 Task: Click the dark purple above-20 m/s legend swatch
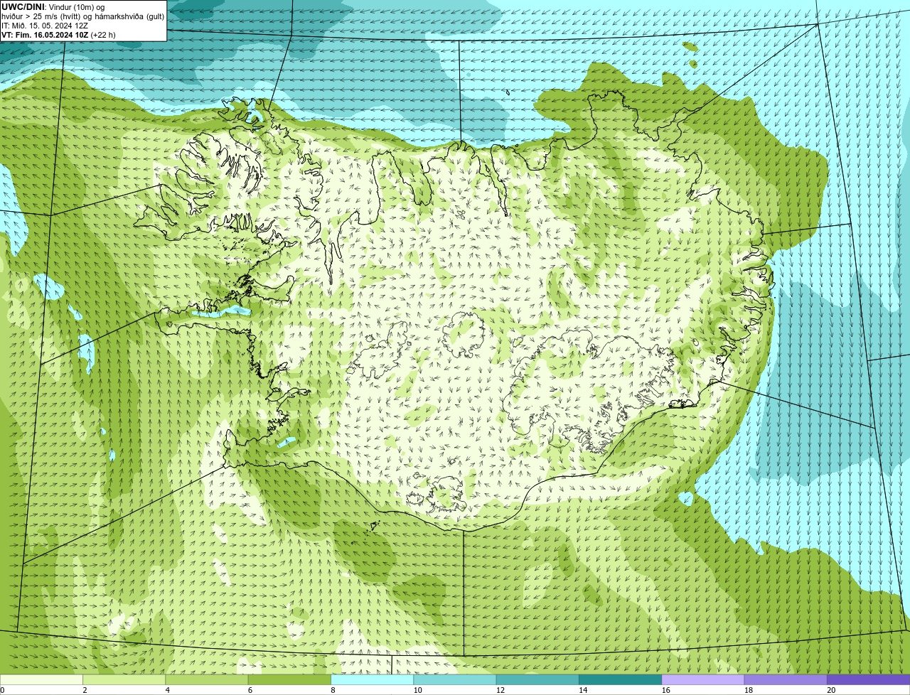coord(869,679)
